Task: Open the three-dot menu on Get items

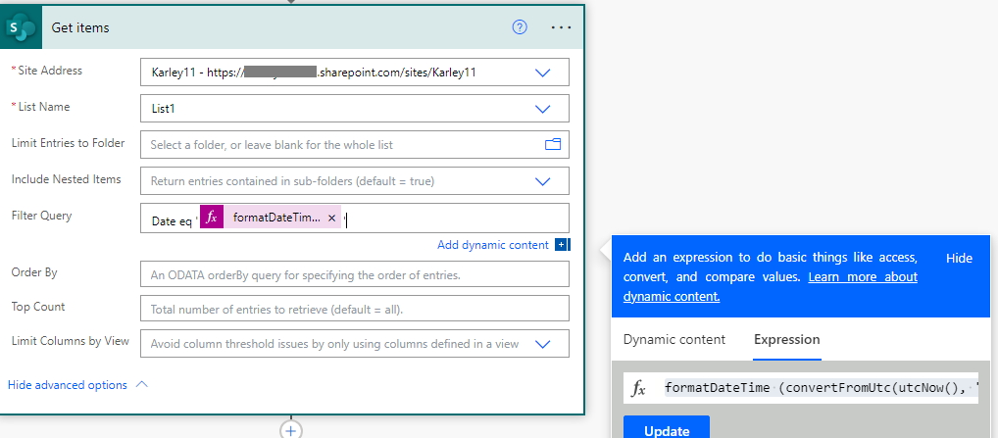Action: click(561, 27)
